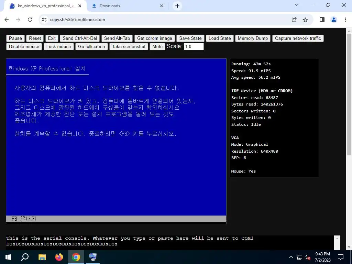The width and height of the screenshot is (352, 264).
Task: Take screenshot of the emulator display
Action: [129, 46]
